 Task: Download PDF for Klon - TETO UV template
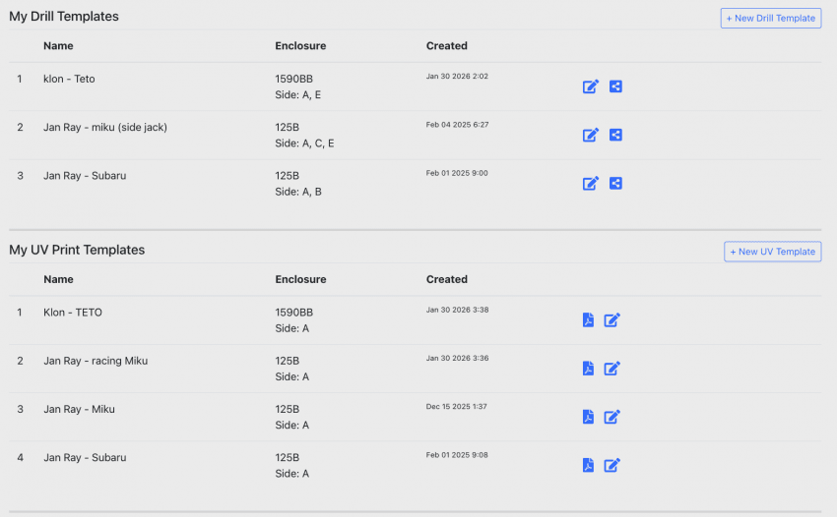coord(588,319)
